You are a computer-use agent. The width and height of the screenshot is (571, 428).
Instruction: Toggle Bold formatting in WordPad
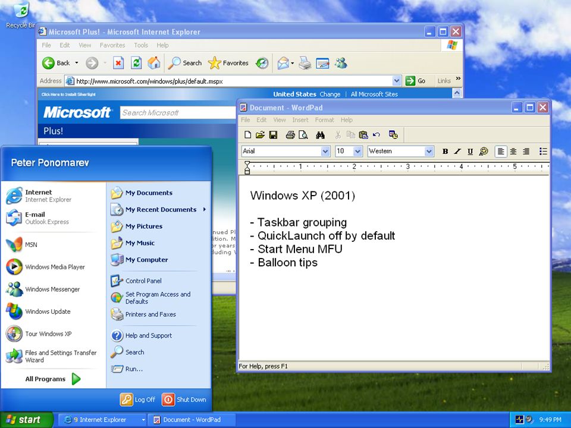pos(445,152)
